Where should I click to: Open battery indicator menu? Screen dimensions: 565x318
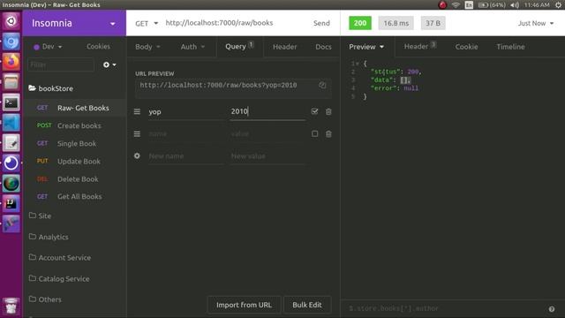492,4
